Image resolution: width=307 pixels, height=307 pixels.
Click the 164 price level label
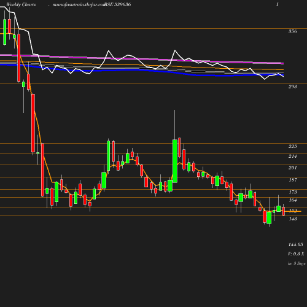point(293,200)
